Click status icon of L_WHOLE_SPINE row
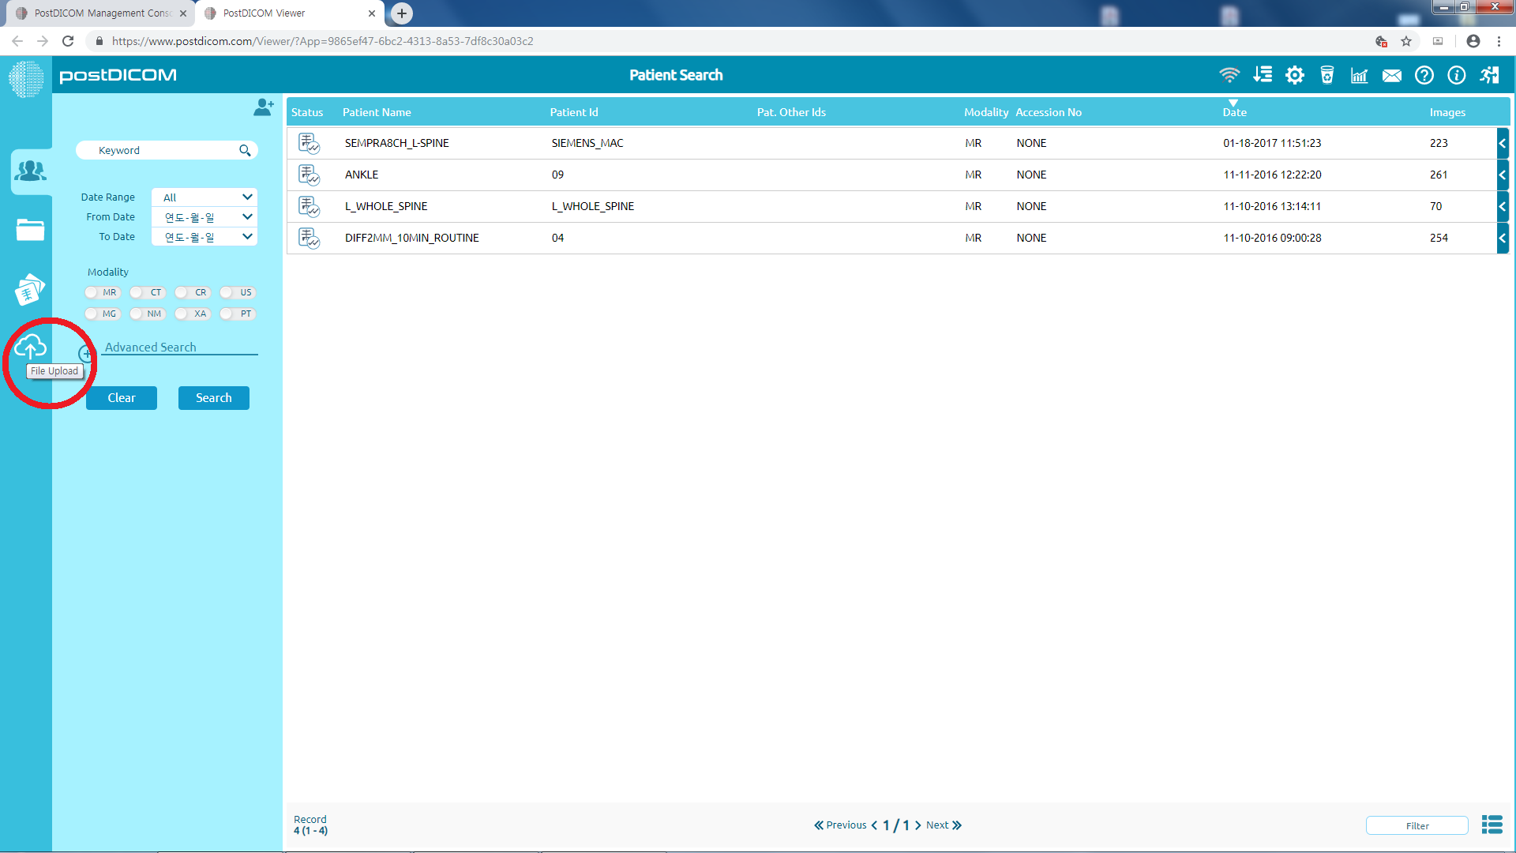The width and height of the screenshot is (1516, 853). 309,206
